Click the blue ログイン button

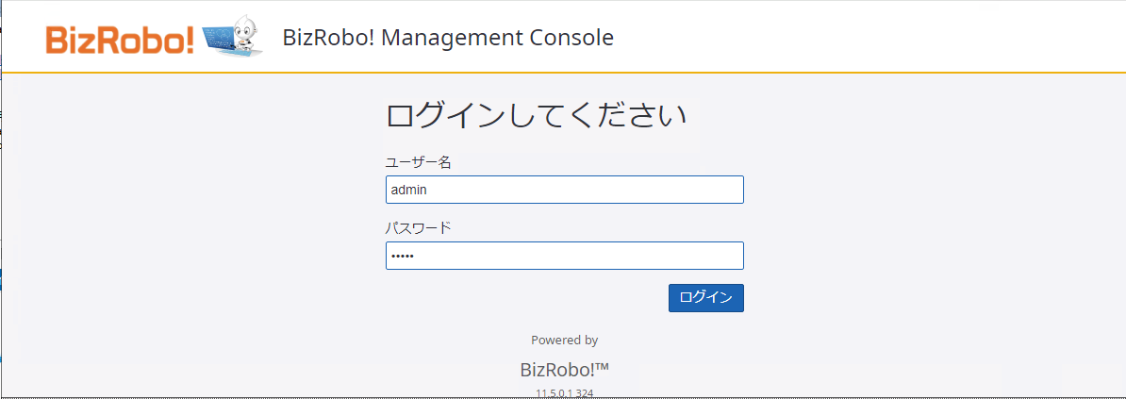(706, 298)
